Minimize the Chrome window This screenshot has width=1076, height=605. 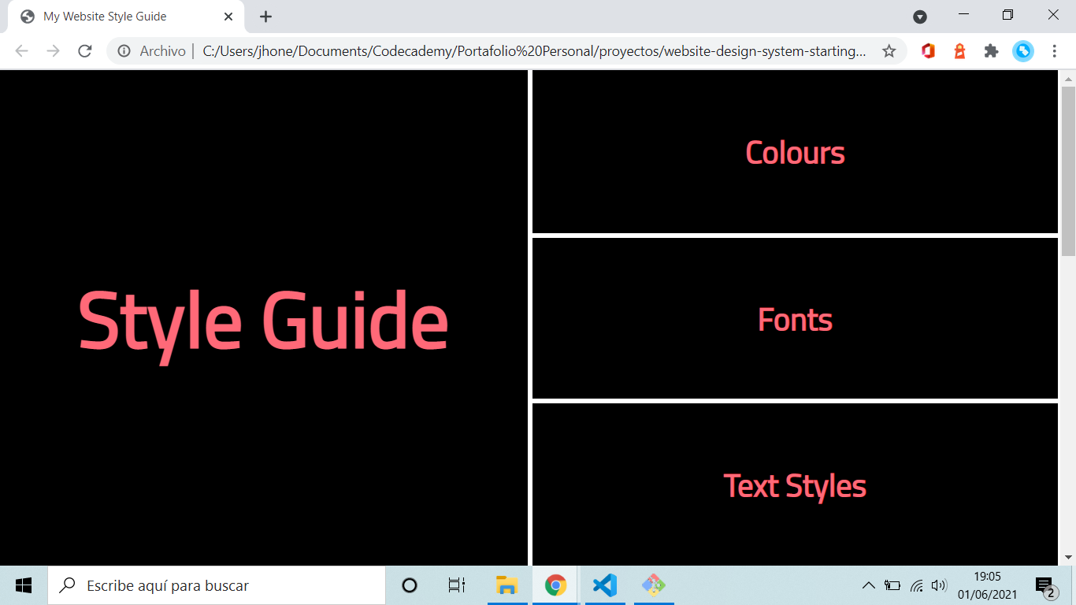(x=963, y=15)
